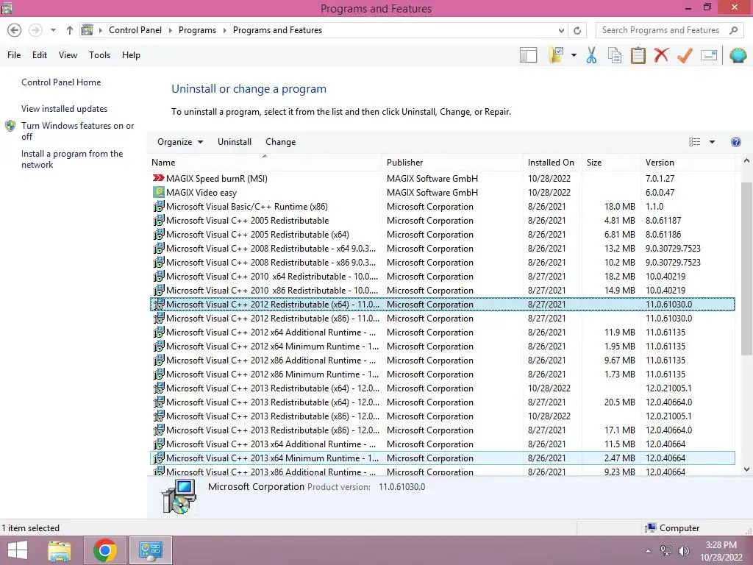The image size is (753, 565).
Task: Click the Rename toolbar icon
Action: point(709,55)
